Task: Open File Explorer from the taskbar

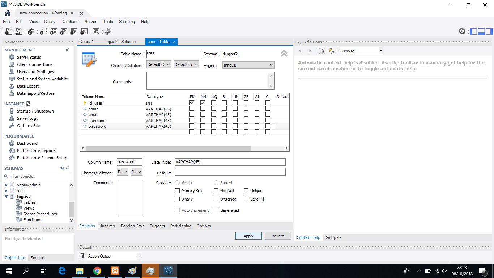Action: pyautogui.click(x=79, y=270)
